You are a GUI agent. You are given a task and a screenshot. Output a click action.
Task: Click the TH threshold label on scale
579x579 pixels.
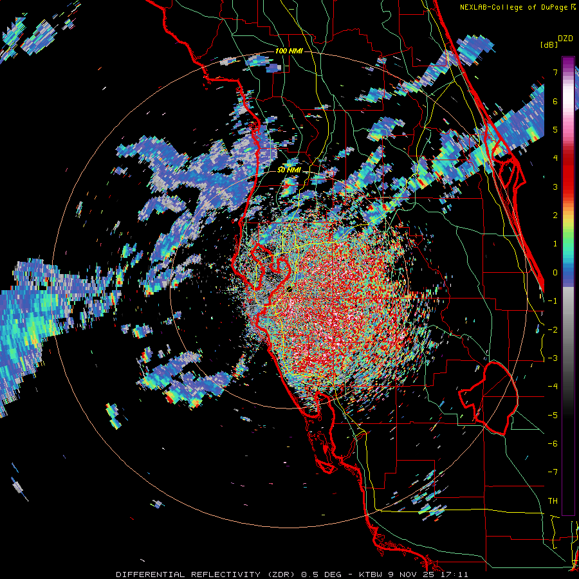[x=553, y=501]
